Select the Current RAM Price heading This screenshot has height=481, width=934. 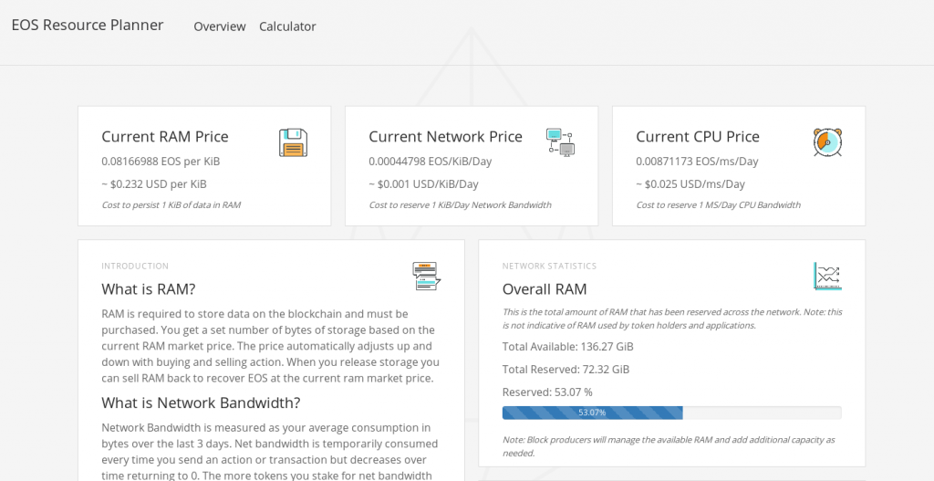click(165, 137)
